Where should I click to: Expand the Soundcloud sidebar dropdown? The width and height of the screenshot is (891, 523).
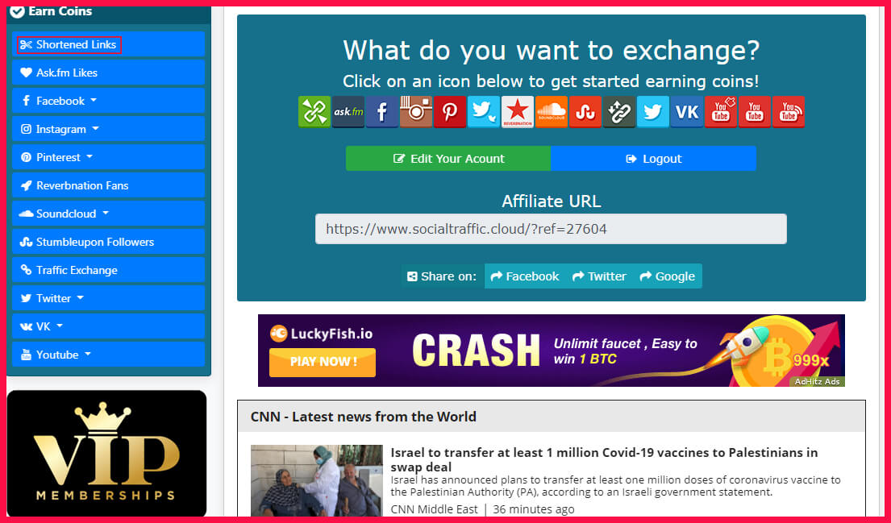[108, 214]
